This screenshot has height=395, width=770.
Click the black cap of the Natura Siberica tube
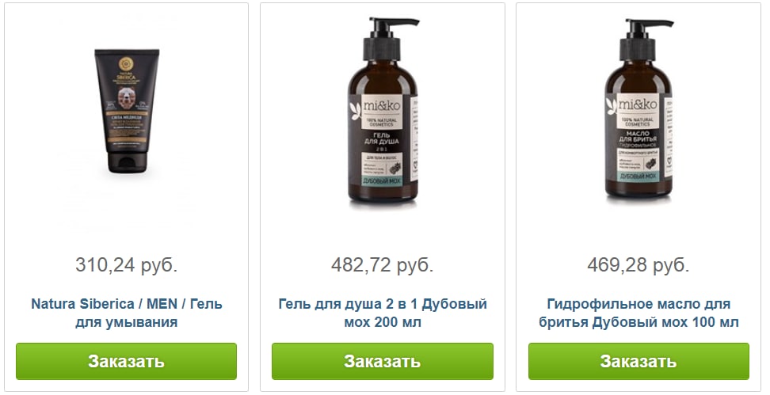click(x=127, y=163)
